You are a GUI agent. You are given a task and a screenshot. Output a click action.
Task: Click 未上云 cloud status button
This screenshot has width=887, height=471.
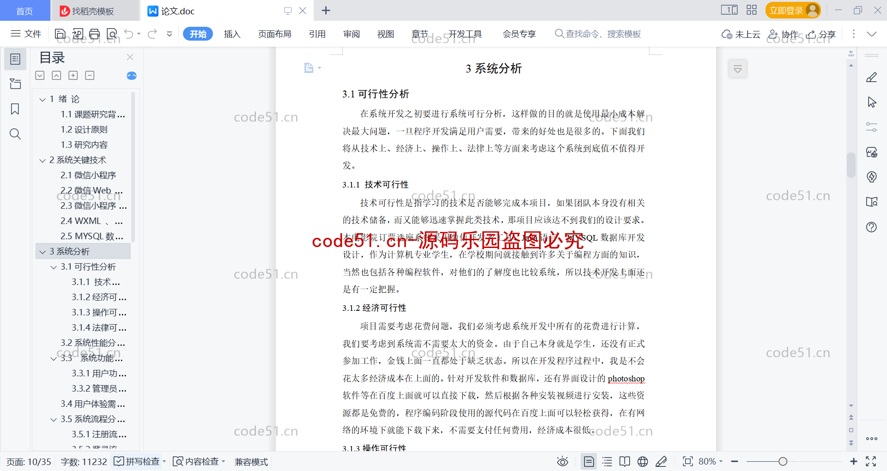coord(741,34)
